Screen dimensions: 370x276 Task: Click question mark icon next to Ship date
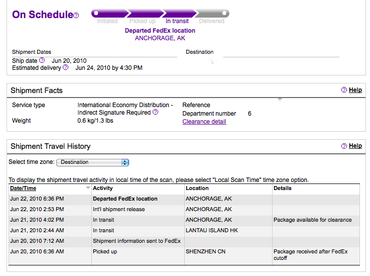[x=42, y=60]
